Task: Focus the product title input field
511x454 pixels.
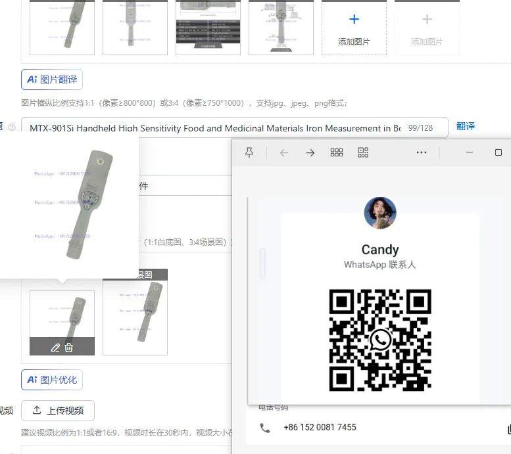Action: coord(235,127)
